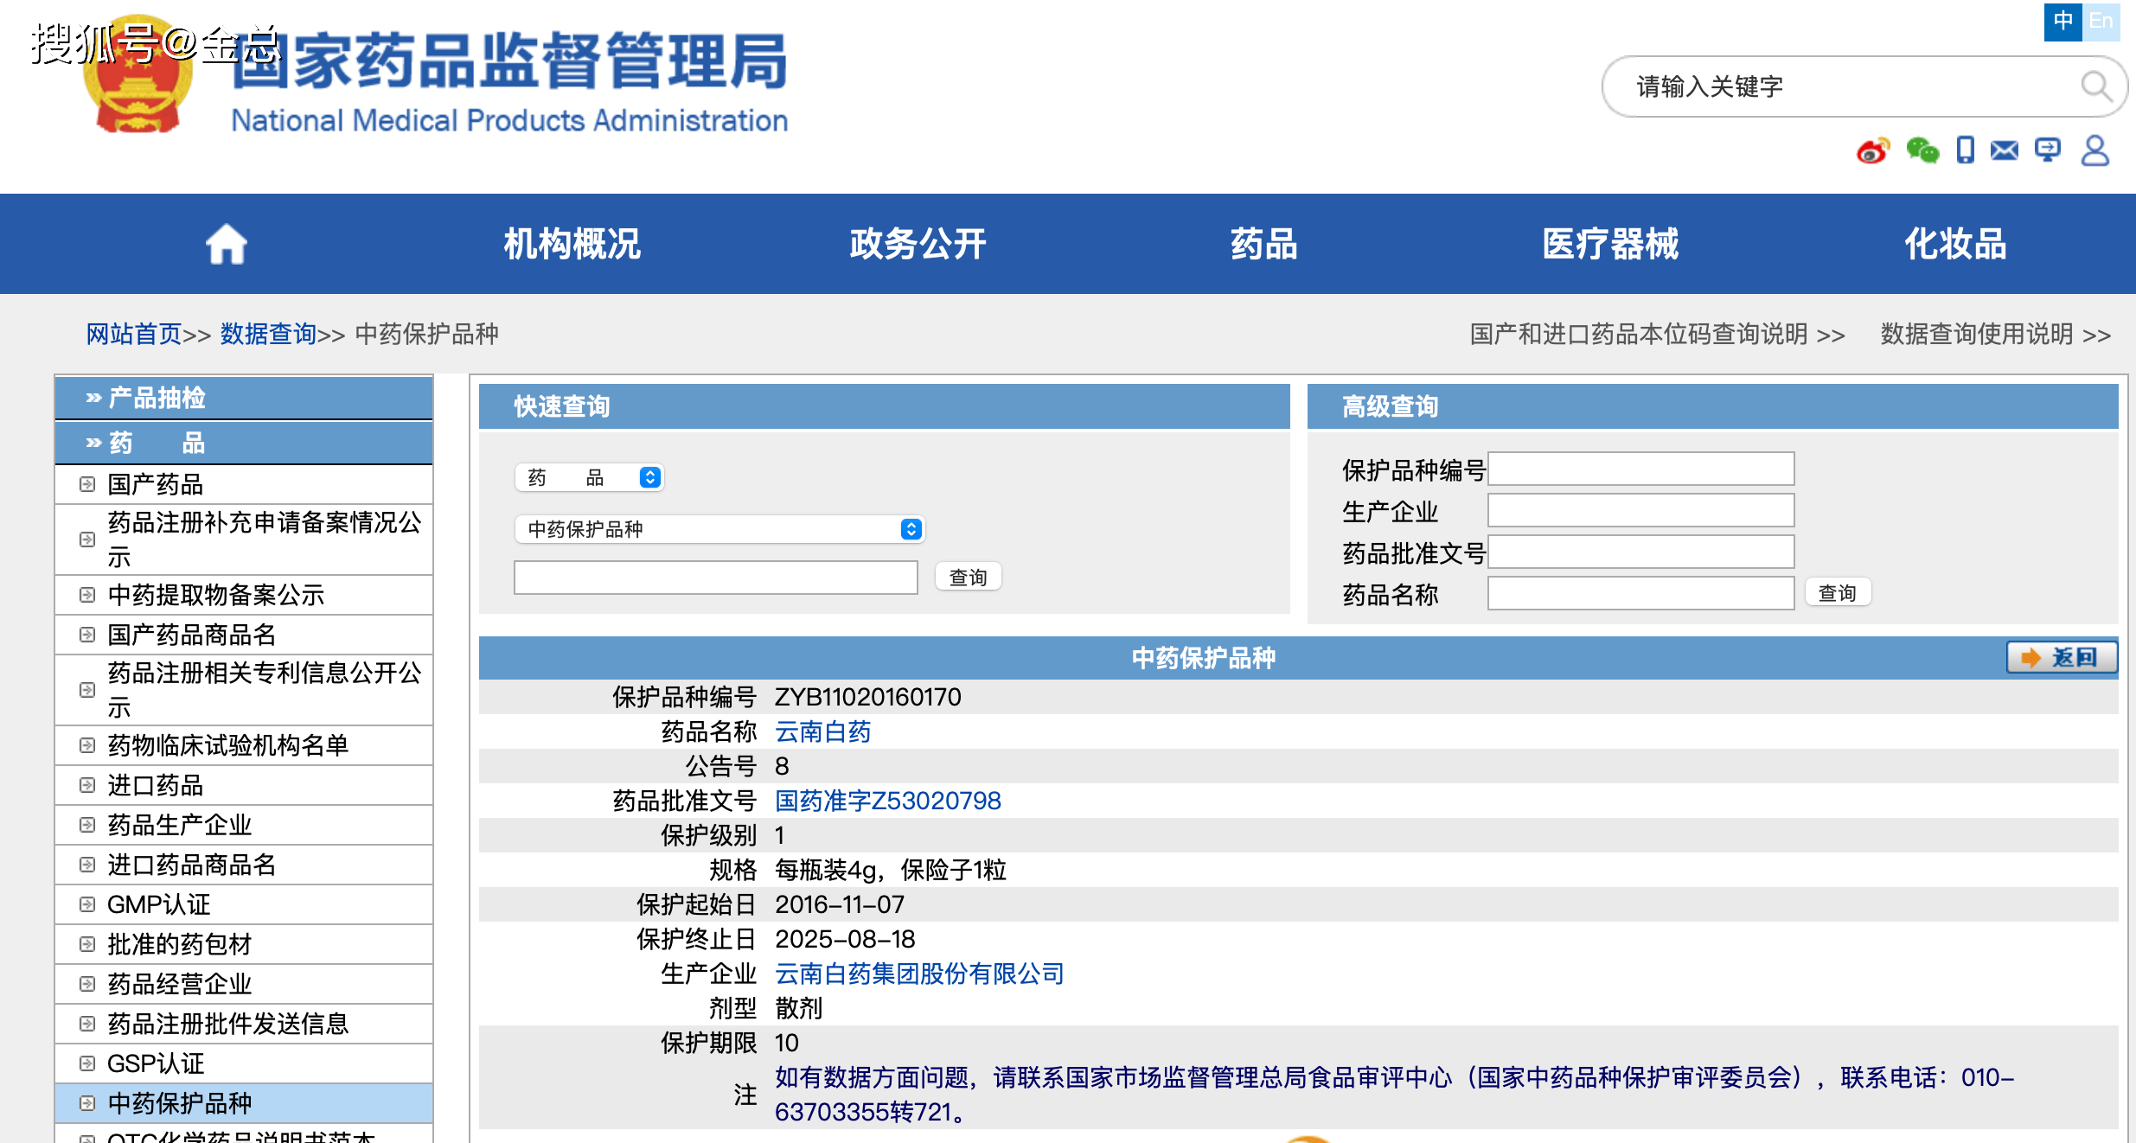Screen dimensions: 2136x1143
Task: Click the home icon in navigation bar
Action: click(227, 244)
